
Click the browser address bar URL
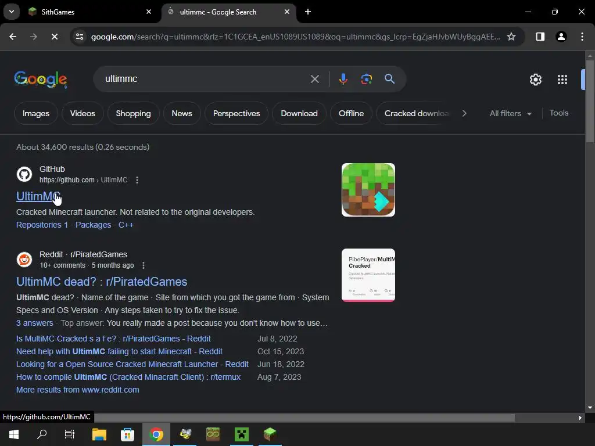coord(295,37)
